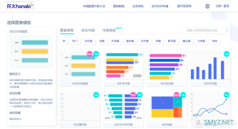The width and height of the screenshot is (238, 129).
Task: Click the New badge on 动态对比条形图
Action: point(133,95)
